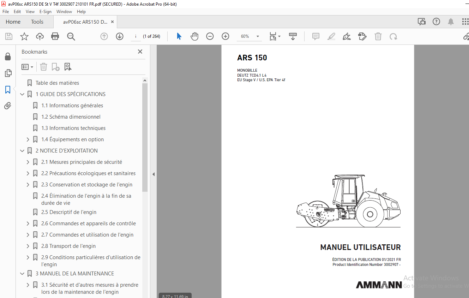The height and width of the screenshot is (298, 469).
Task: Go to previous page arrow
Action: (x=104, y=36)
